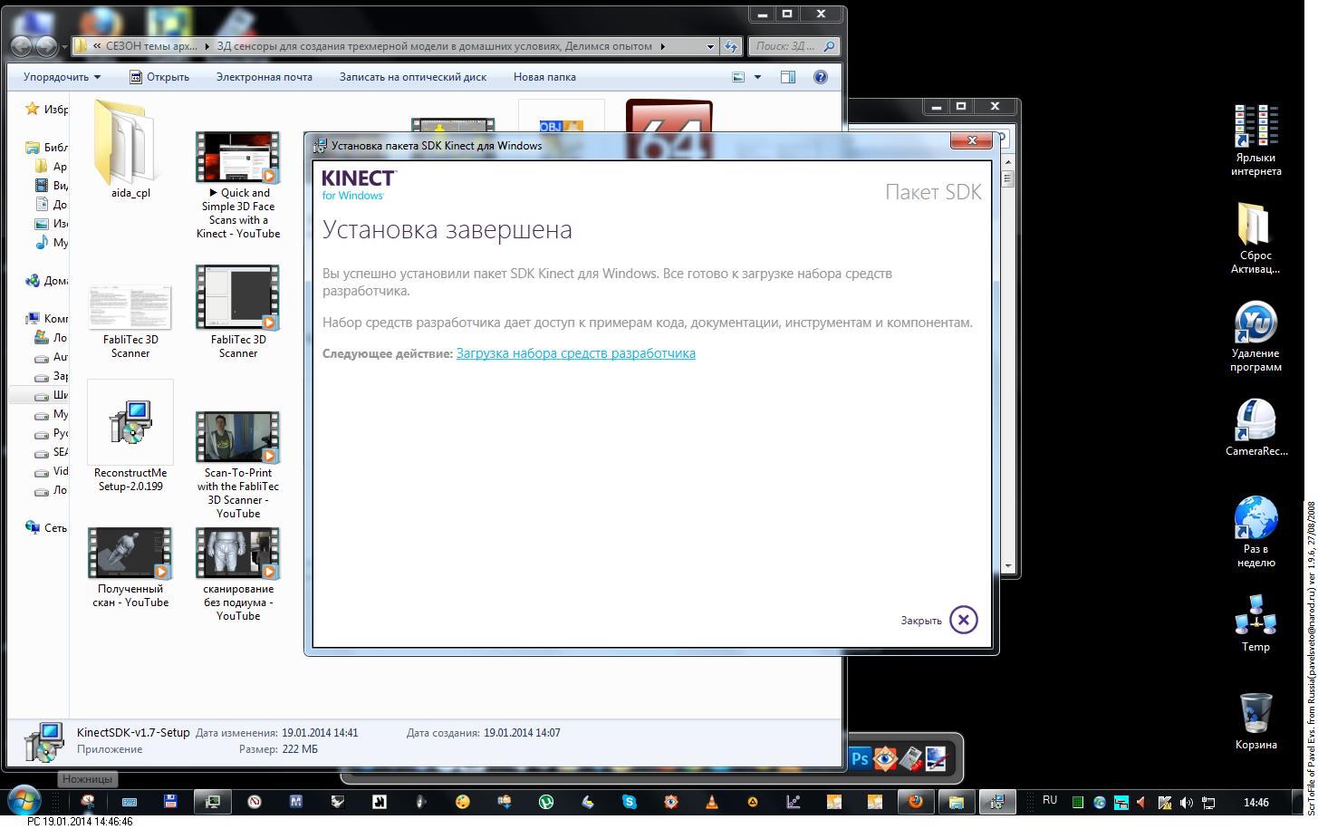Change the Explorer view mode icon
Image resolution: width=1318 pixels, height=829 pixels.
coord(738,77)
